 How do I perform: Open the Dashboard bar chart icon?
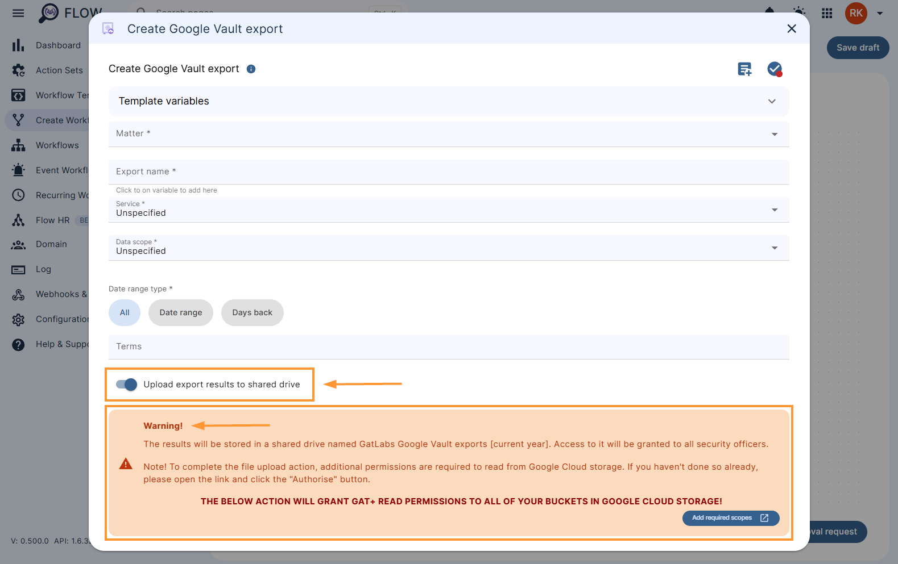point(18,45)
